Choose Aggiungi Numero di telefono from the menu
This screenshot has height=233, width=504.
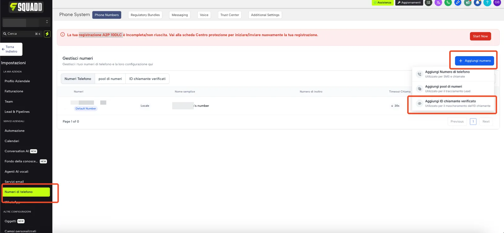pyautogui.click(x=453, y=74)
